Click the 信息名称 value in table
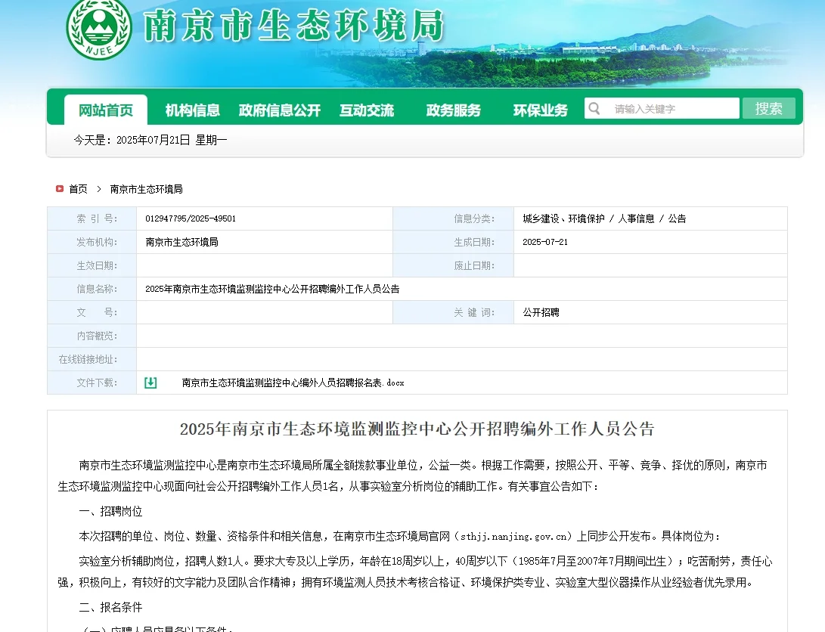This screenshot has height=632, width=825. tap(272, 289)
